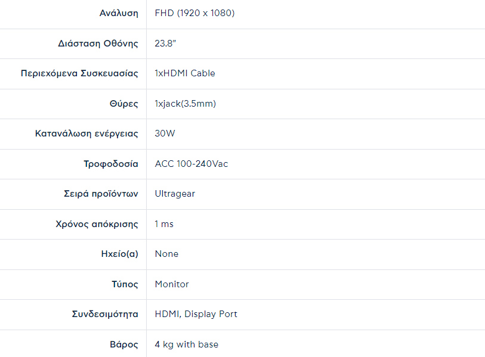Select the HDMI, Display Port value
Image resolution: width=485 pixels, height=357 pixels.
click(196, 314)
